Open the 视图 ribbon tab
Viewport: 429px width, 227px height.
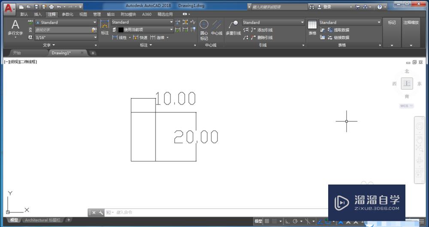coord(83,14)
